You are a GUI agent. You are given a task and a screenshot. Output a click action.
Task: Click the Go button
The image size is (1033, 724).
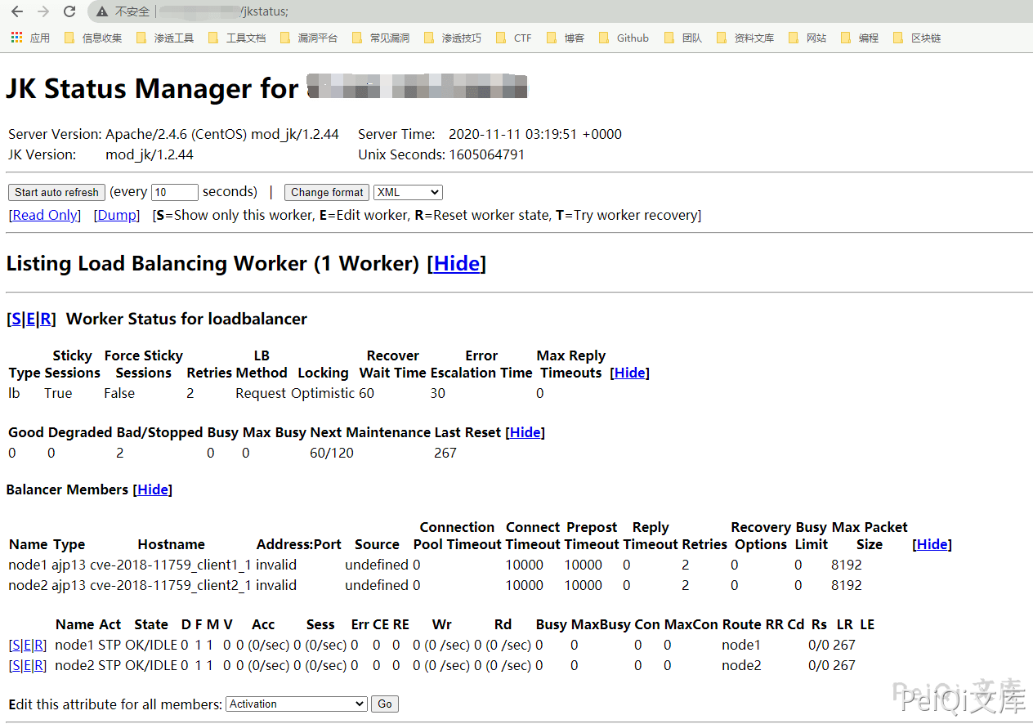[x=385, y=704]
